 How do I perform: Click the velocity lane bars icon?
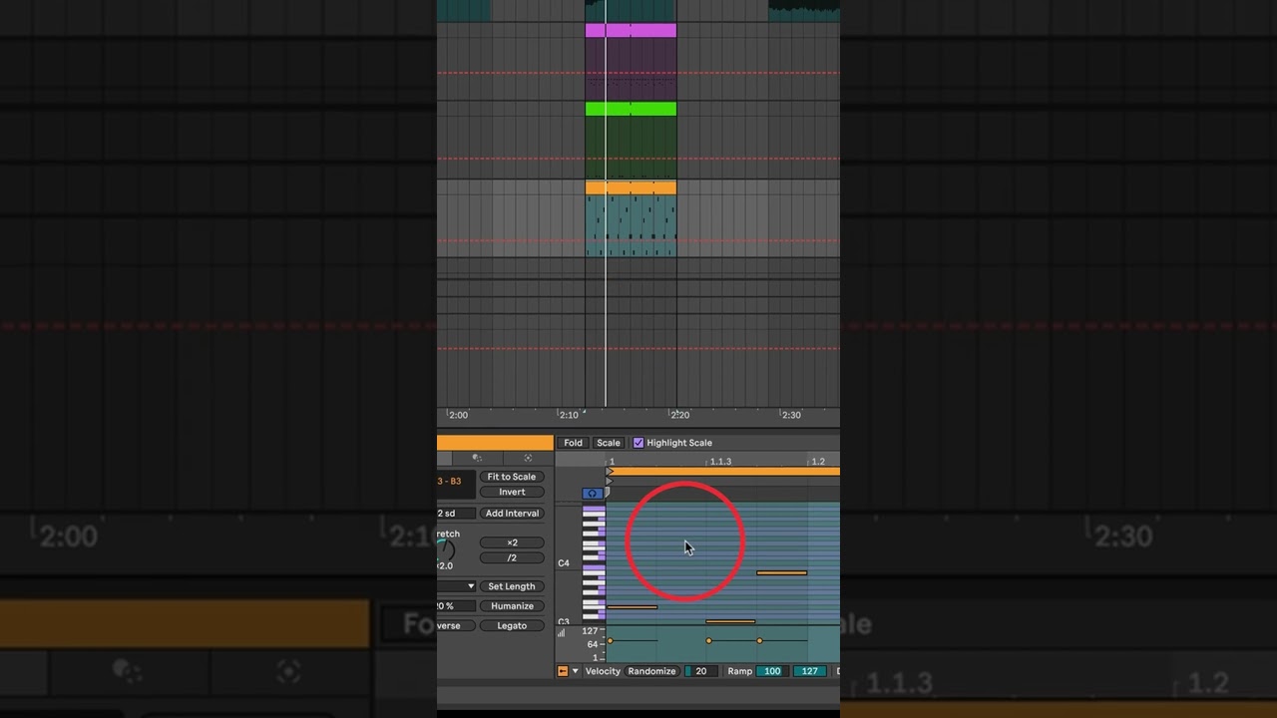(x=561, y=632)
